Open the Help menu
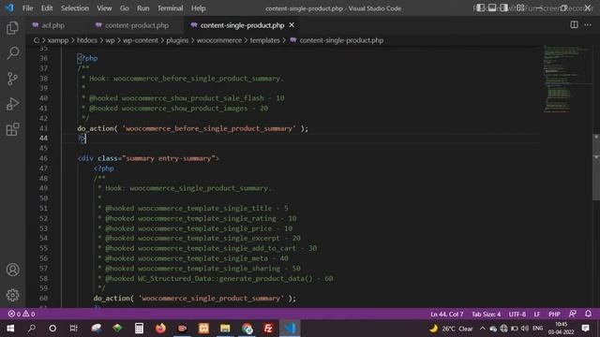This screenshot has height=337, width=600. [x=198, y=8]
